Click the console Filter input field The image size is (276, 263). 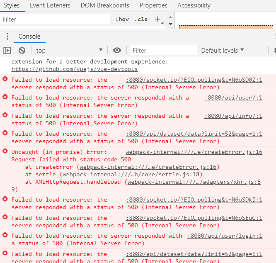pos(164,51)
